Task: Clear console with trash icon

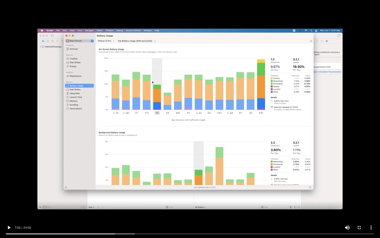Action: point(290,207)
